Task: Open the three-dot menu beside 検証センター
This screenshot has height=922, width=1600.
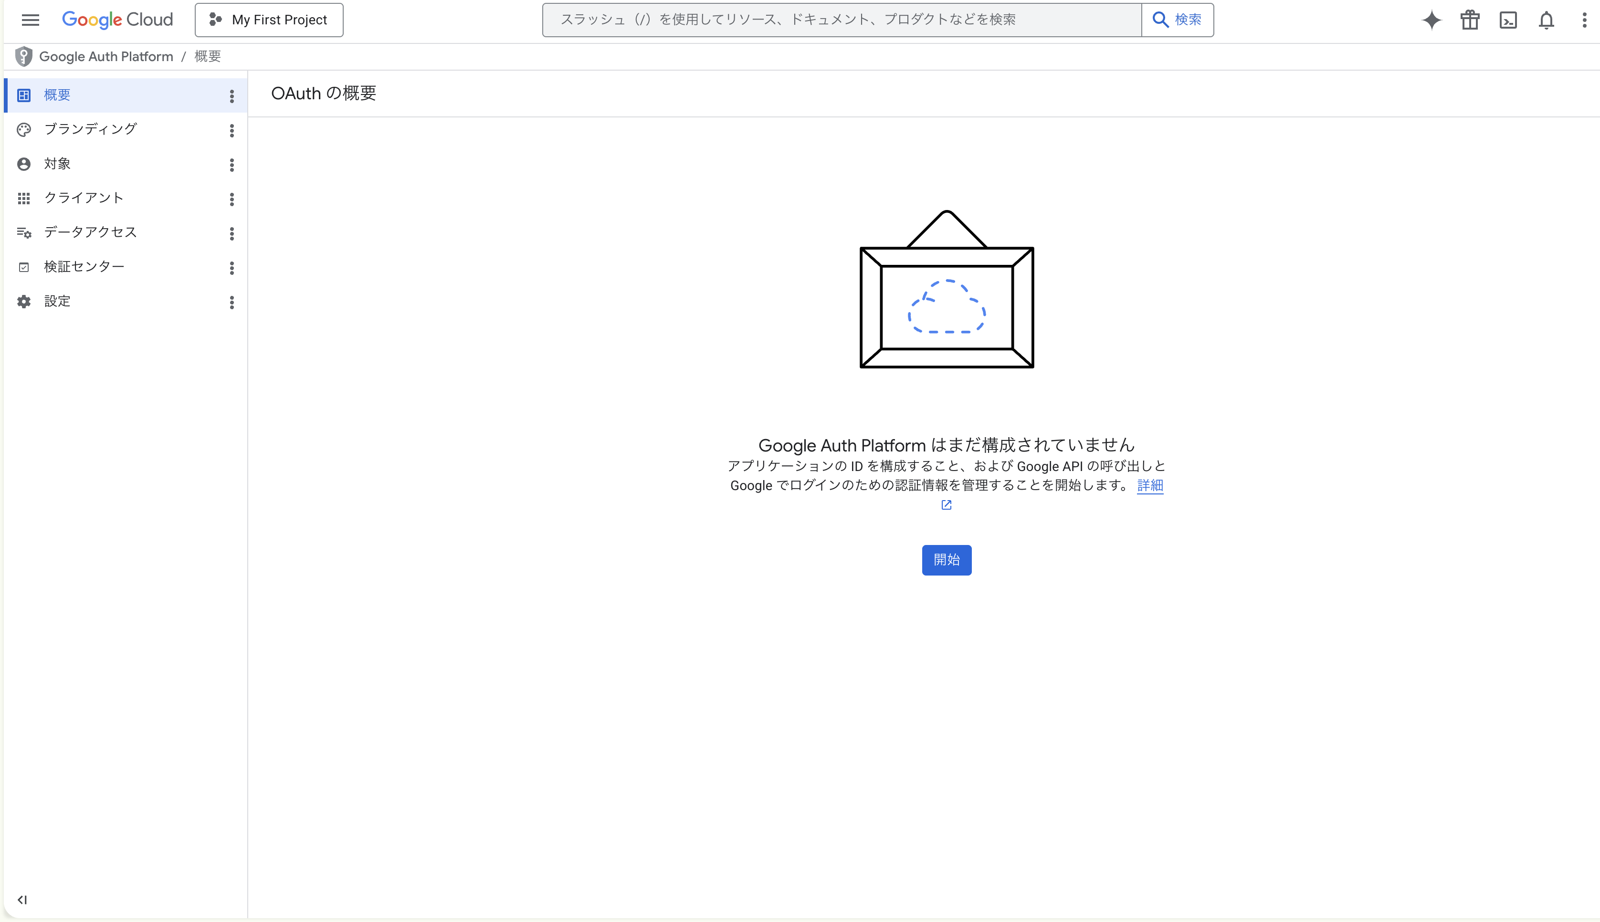Action: (232, 268)
